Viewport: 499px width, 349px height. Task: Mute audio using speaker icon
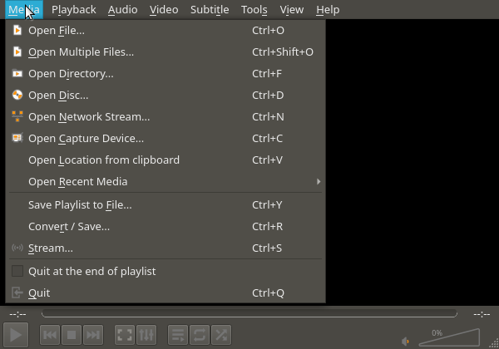(x=406, y=341)
